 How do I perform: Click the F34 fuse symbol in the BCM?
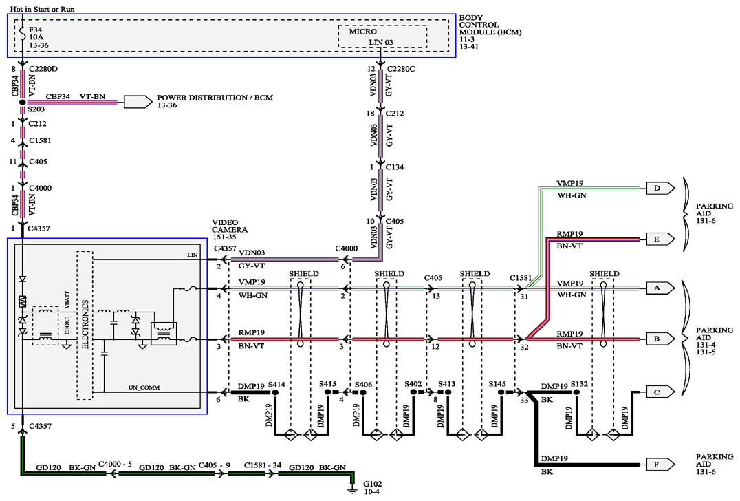pos(22,34)
